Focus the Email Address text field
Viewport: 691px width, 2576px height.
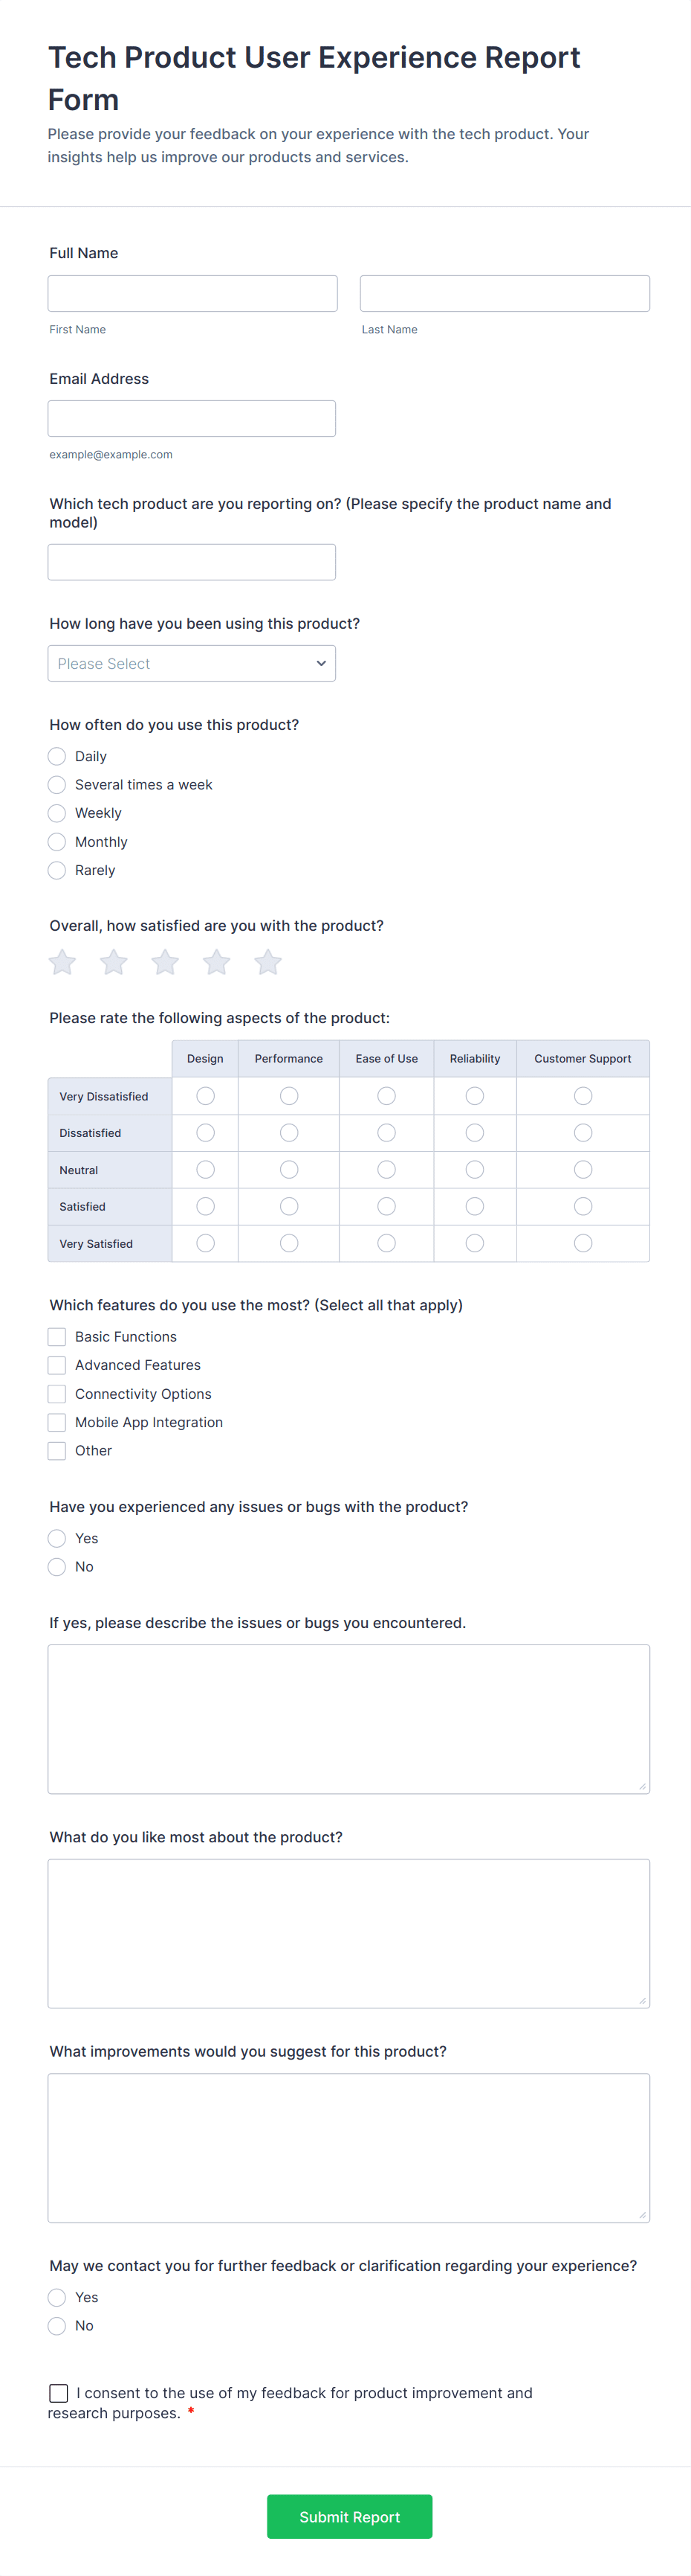[x=192, y=418]
